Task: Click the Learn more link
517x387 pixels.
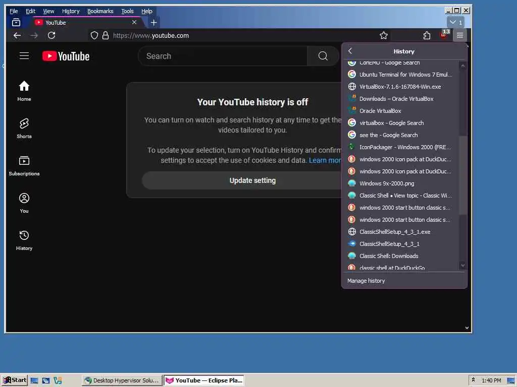Action: [x=325, y=160]
